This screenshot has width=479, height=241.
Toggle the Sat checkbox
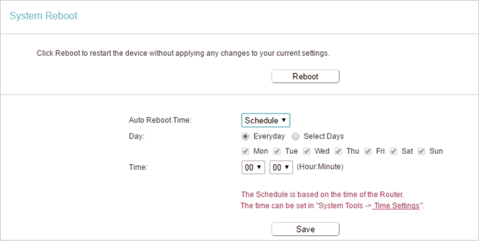point(393,151)
